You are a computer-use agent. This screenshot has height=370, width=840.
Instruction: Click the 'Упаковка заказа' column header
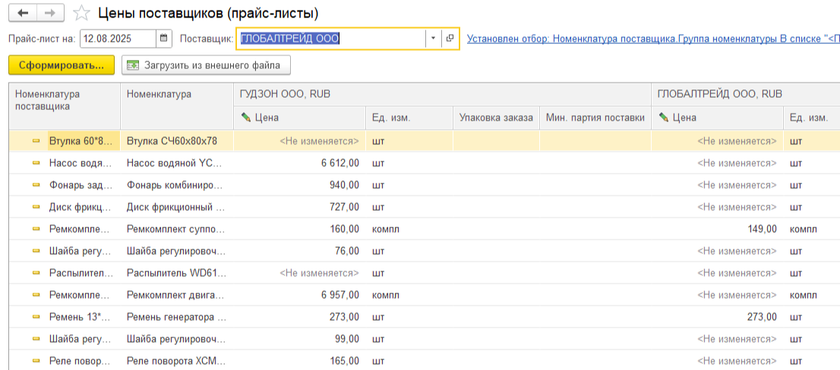click(x=496, y=118)
